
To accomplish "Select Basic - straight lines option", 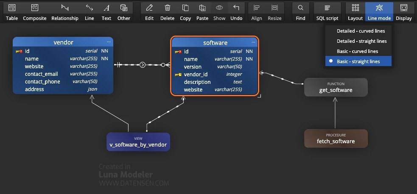I will point(358,61).
